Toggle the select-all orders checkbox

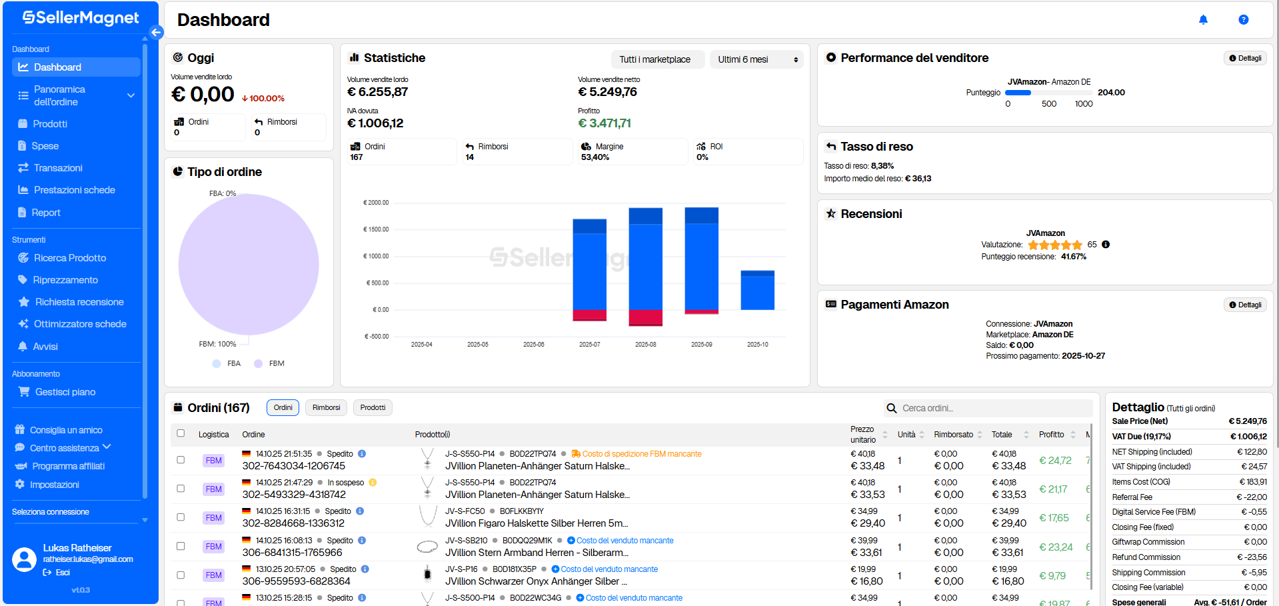pyautogui.click(x=181, y=433)
